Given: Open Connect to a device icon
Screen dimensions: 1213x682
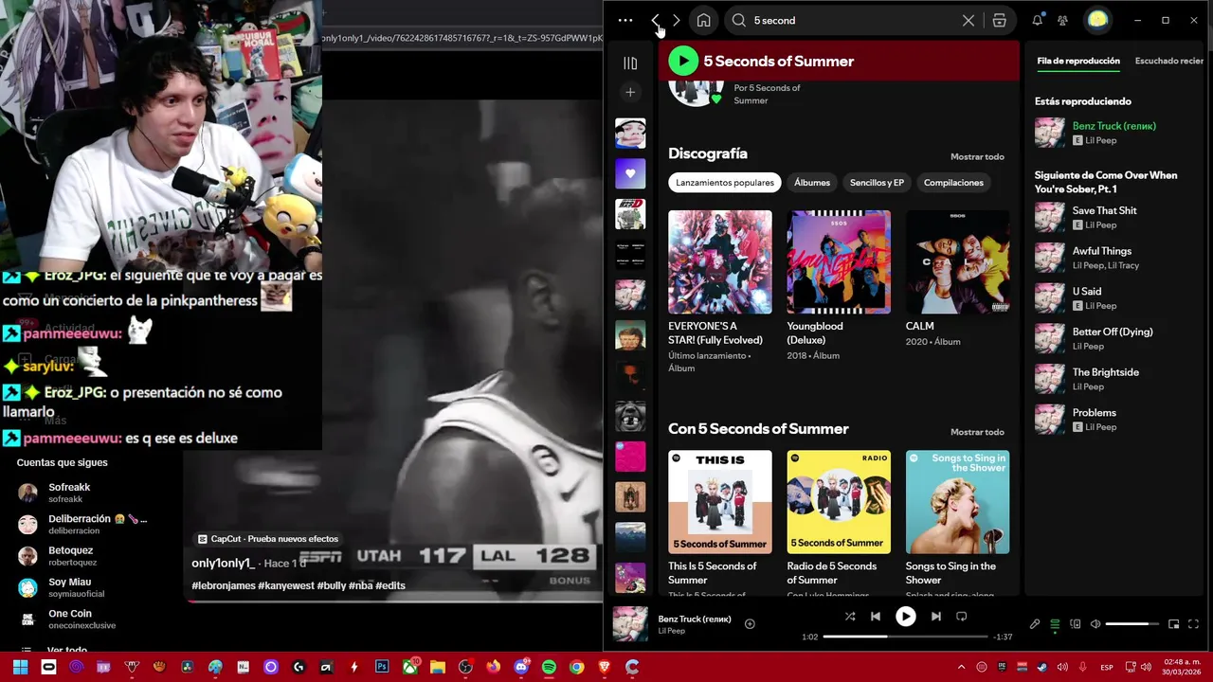Looking at the screenshot, I should tap(1076, 624).
